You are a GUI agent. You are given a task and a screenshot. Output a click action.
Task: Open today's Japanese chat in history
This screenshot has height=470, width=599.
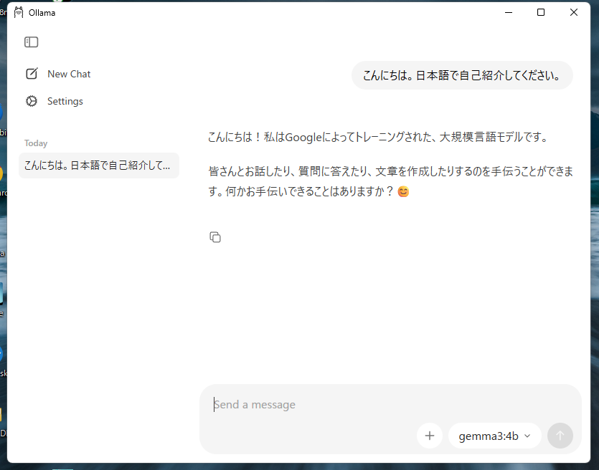[x=98, y=166]
